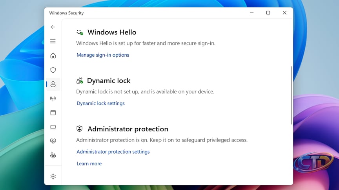Click the Windows Hello heading
339x190 pixels.
[x=112, y=32]
